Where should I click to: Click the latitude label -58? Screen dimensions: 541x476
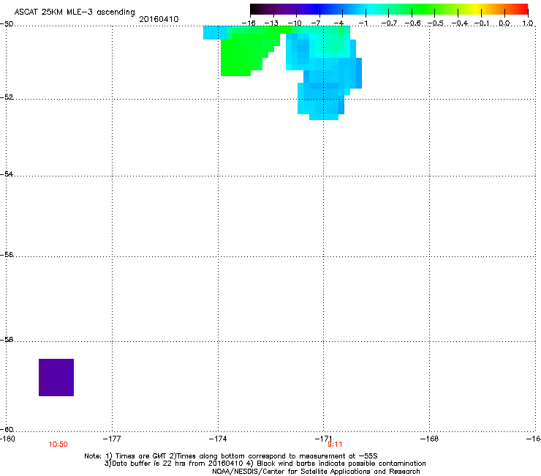[x=7, y=340]
